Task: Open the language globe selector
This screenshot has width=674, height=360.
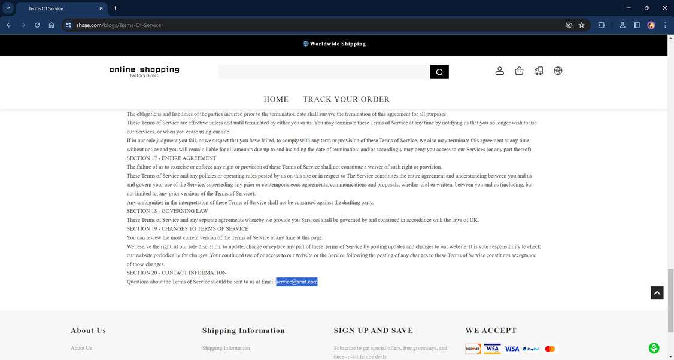Action: coord(558,71)
